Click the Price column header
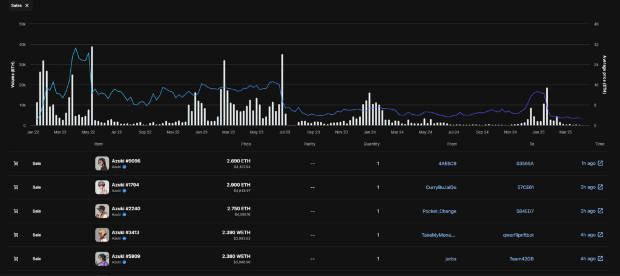The height and width of the screenshot is (276, 620). 246,144
